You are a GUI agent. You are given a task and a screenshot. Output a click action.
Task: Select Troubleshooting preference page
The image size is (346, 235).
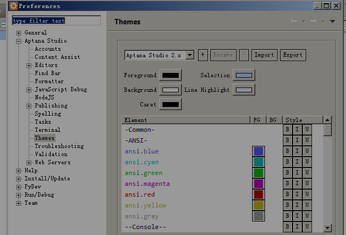[59, 146]
